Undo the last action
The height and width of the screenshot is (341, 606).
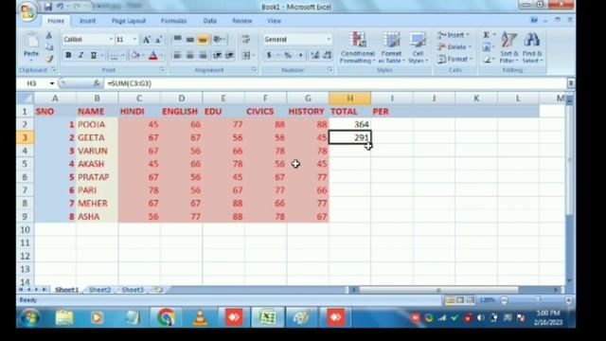(x=61, y=7)
